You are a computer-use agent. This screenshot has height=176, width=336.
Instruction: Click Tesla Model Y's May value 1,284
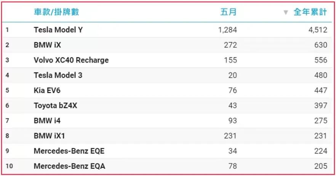tap(227, 30)
